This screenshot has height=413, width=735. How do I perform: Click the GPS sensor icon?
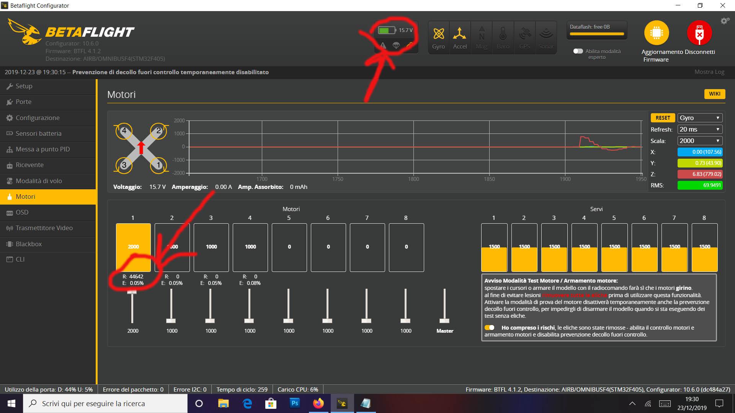tap(524, 37)
